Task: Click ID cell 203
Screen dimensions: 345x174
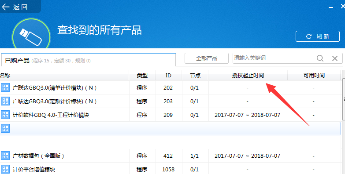Action: 168,101
